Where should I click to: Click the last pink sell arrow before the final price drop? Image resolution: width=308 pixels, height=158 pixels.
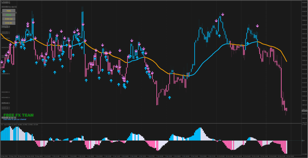tap(257, 26)
